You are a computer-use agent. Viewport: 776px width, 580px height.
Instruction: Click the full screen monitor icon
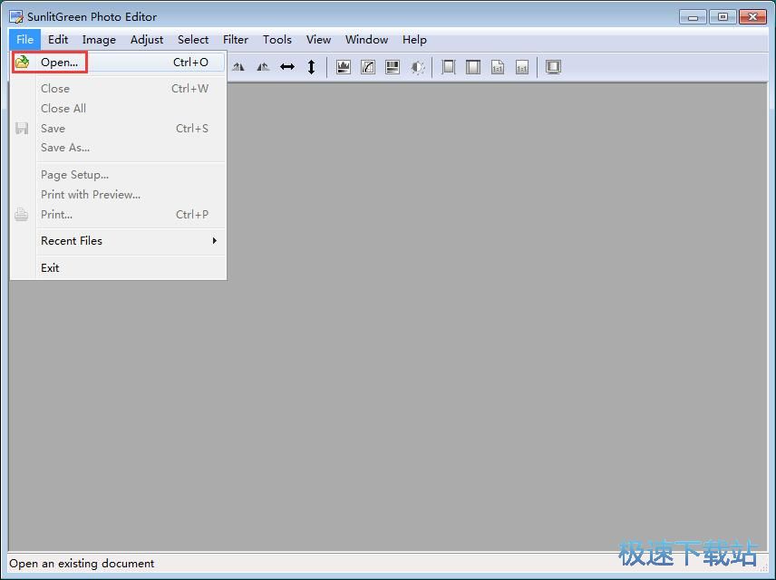[553, 67]
